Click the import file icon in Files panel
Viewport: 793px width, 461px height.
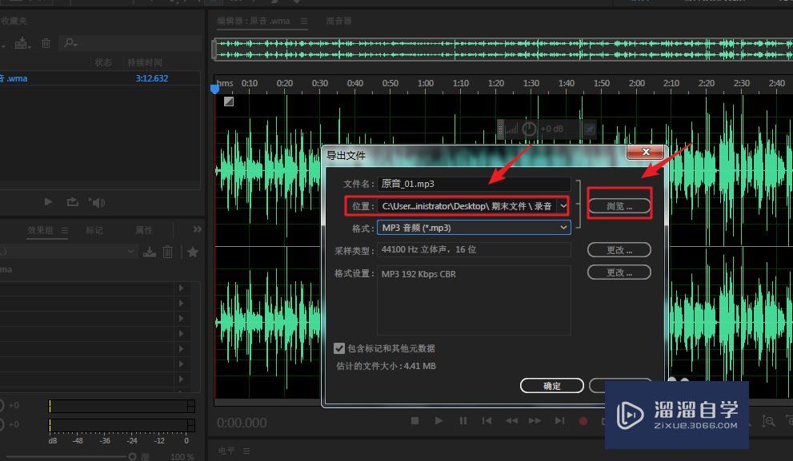click(22, 43)
